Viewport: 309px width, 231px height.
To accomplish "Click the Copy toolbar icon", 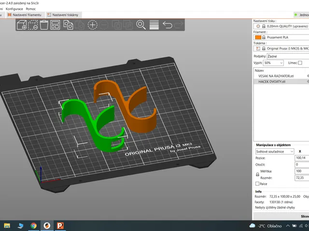I will pyautogui.click(x=68, y=25).
